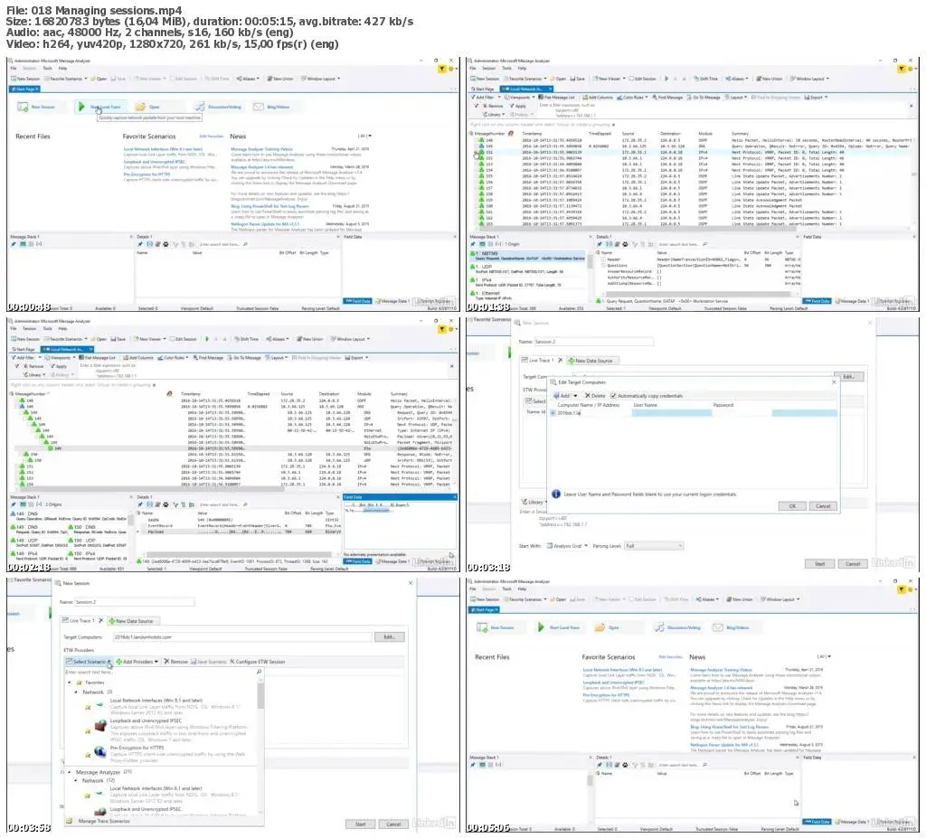926x838 pixels.
Task: Toggle star beside Loopback and Unencrypted IPSEC under Favorites
Action: (88, 731)
